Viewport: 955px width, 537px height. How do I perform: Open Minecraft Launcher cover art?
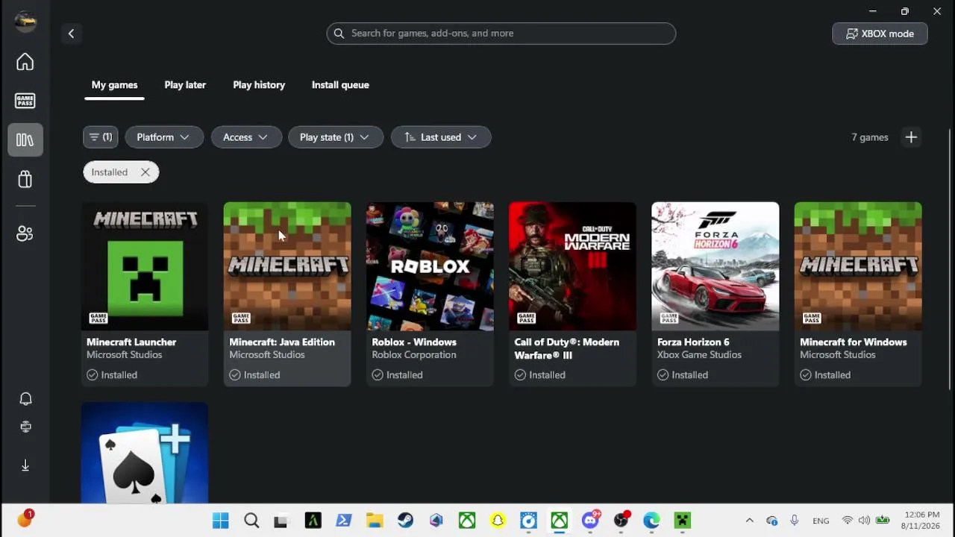(145, 266)
